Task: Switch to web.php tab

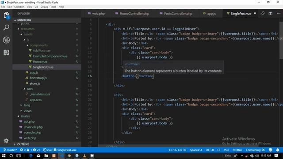Action: (x=96, y=14)
